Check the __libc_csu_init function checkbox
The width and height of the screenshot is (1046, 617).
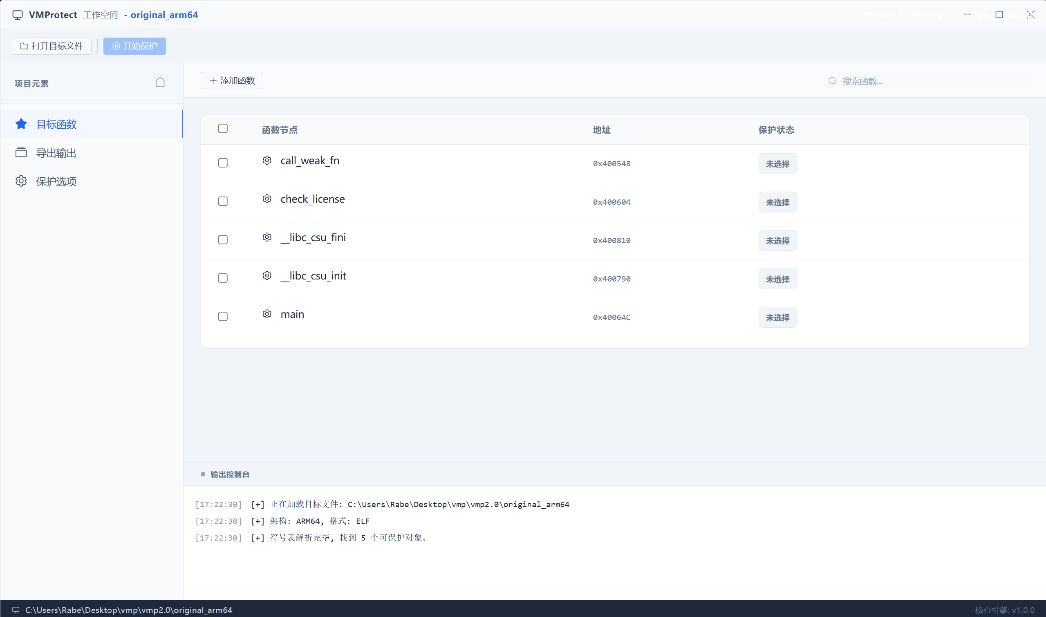point(223,278)
